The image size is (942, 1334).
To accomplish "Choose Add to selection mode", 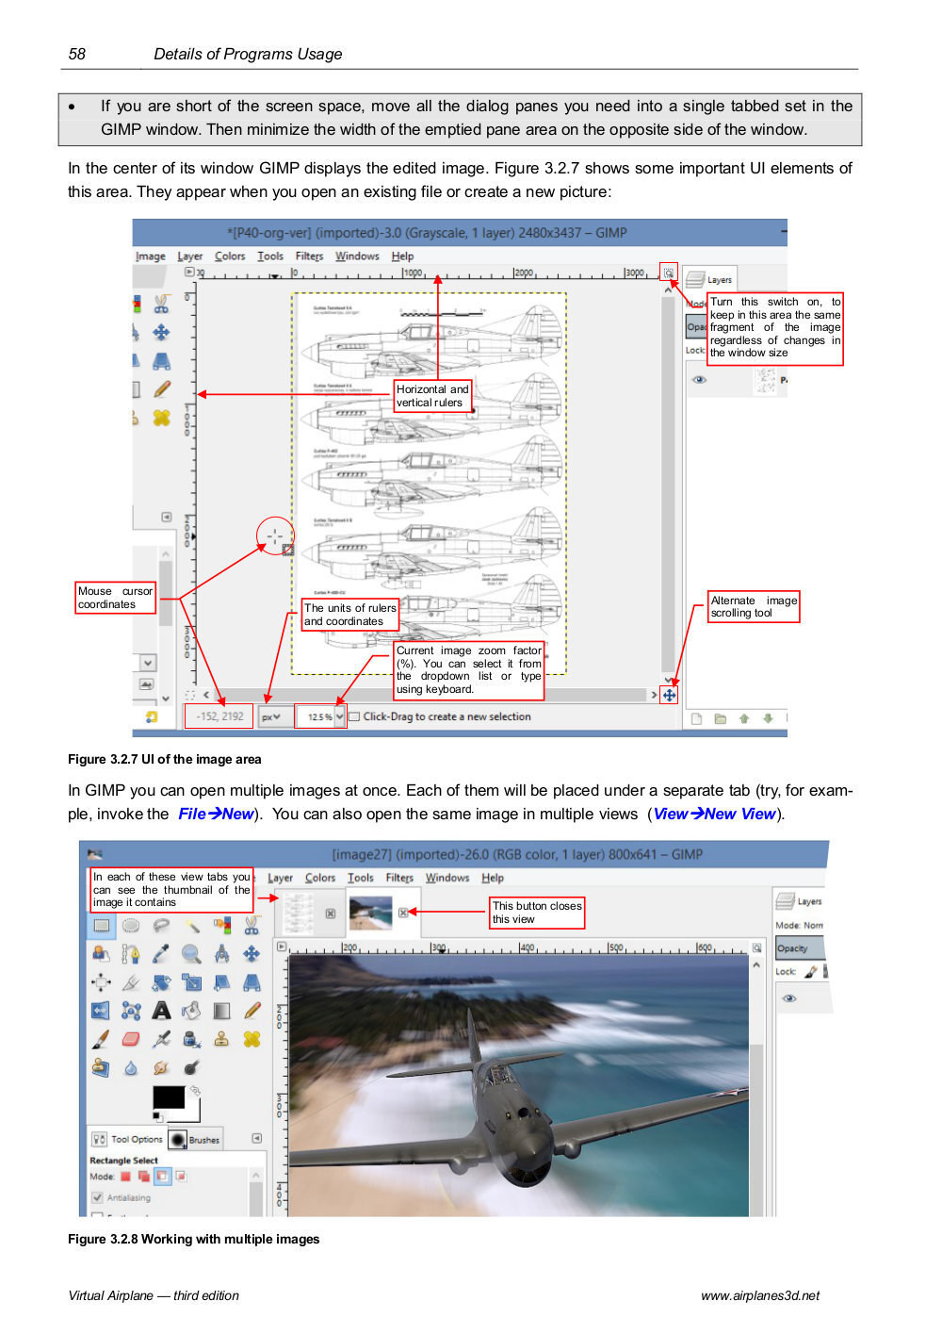I will coord(144,1176).
